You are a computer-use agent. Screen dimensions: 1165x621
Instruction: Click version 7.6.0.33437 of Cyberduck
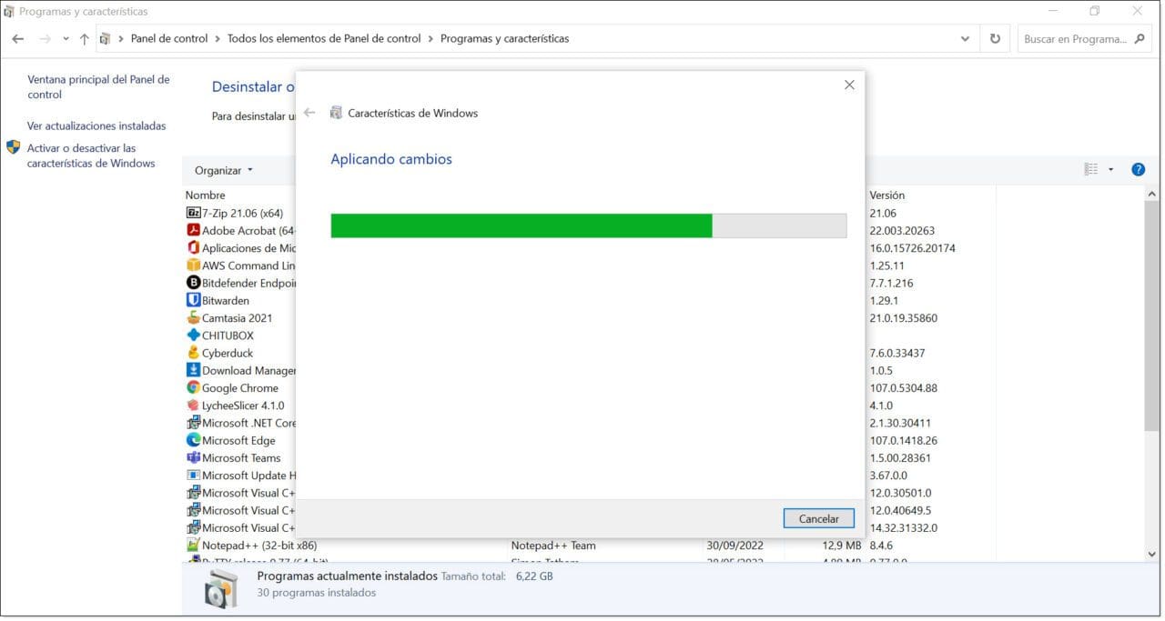899,354
